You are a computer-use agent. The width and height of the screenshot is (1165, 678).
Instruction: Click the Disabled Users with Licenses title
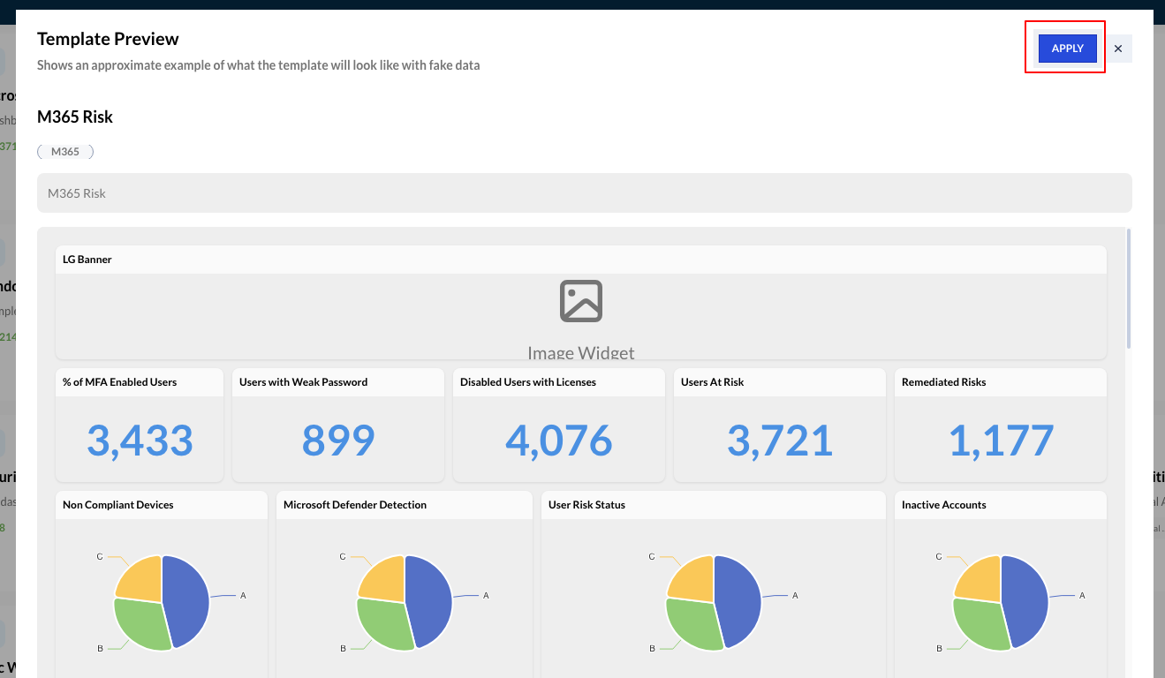tap(528, 382)
